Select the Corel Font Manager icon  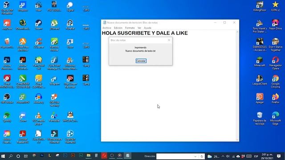[x=54, y=63]
